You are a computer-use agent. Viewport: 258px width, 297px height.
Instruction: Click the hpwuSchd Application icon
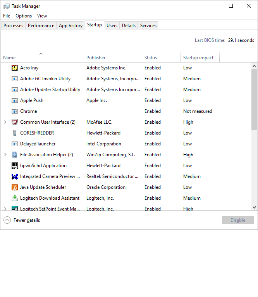(x=15, y=166)
